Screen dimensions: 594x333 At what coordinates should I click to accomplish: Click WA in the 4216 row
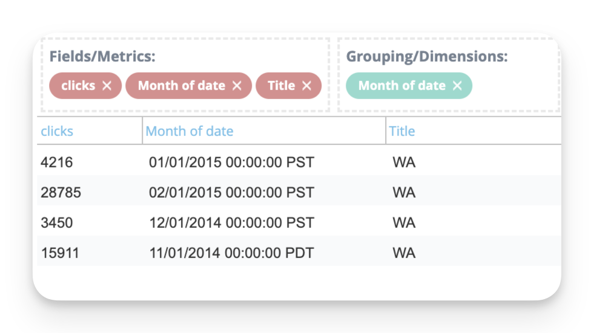[x=404, y=162]
